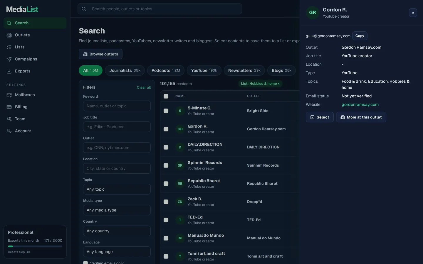The height and width of the screenshot is (264, 423).
Task: Open the gordonramsay.com website link
Action: [360, 104]
